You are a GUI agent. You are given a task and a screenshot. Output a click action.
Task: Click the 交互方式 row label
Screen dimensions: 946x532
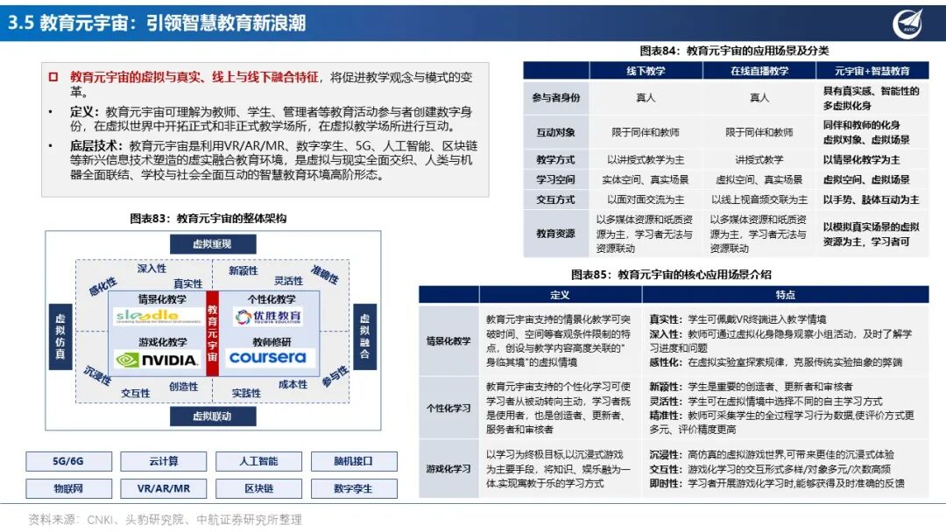click(555, 199)
